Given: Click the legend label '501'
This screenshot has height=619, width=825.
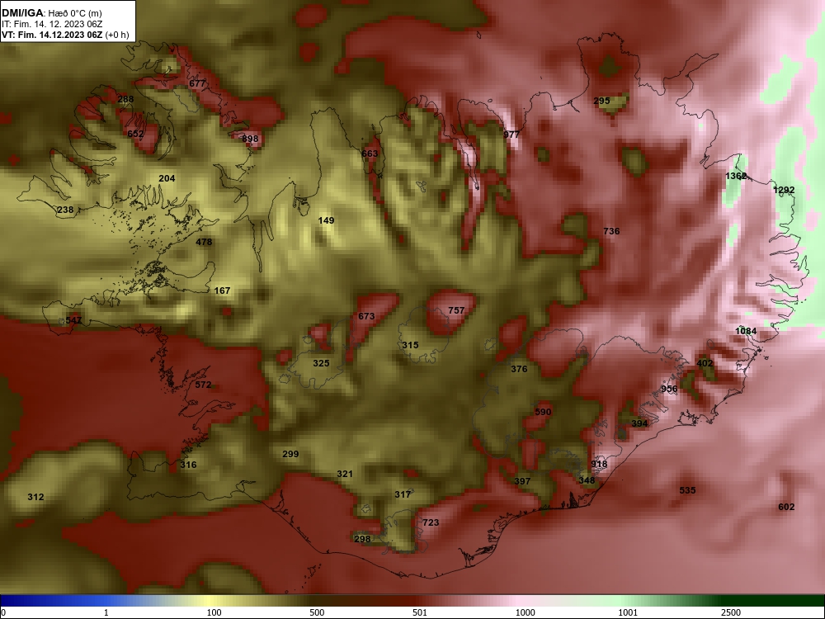Looking at the screenshot, I should (x=420, y=612).
